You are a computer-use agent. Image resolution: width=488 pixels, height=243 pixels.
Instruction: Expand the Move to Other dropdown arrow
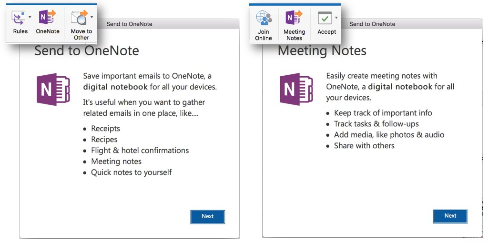click(x=92, y=17)
